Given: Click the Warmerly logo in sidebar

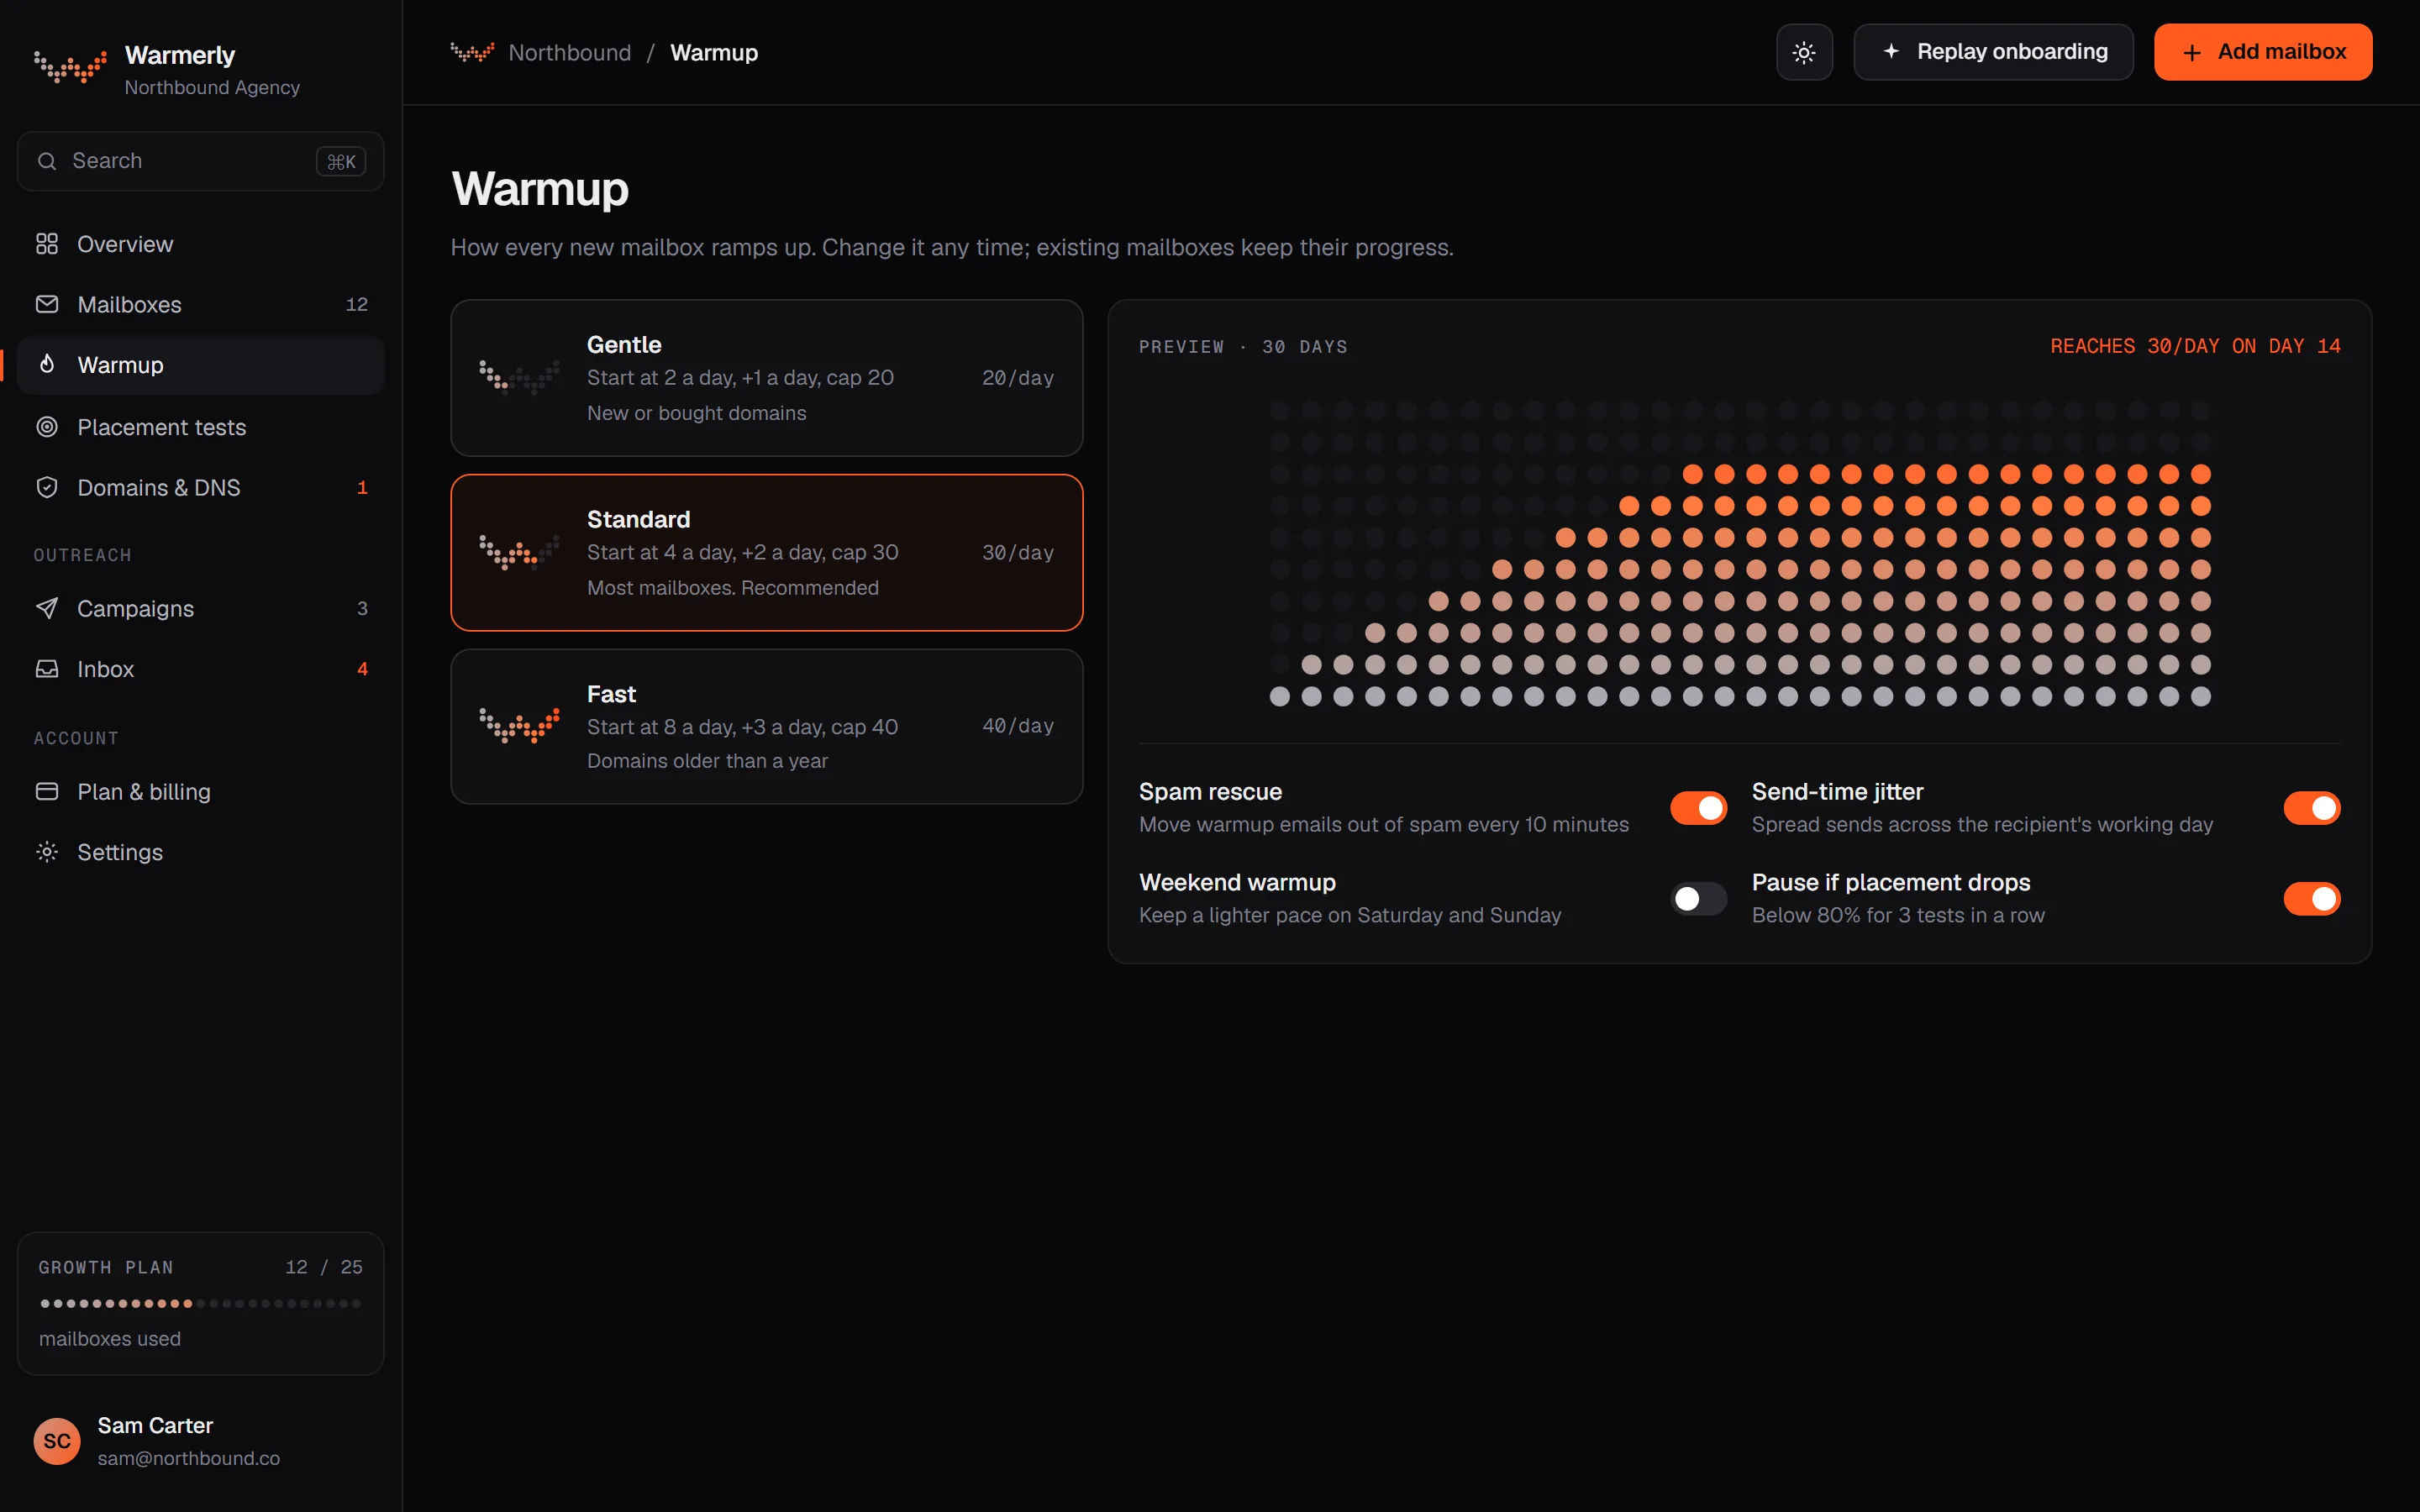Looking at the screenshot, I should click(x=70, y=67).
